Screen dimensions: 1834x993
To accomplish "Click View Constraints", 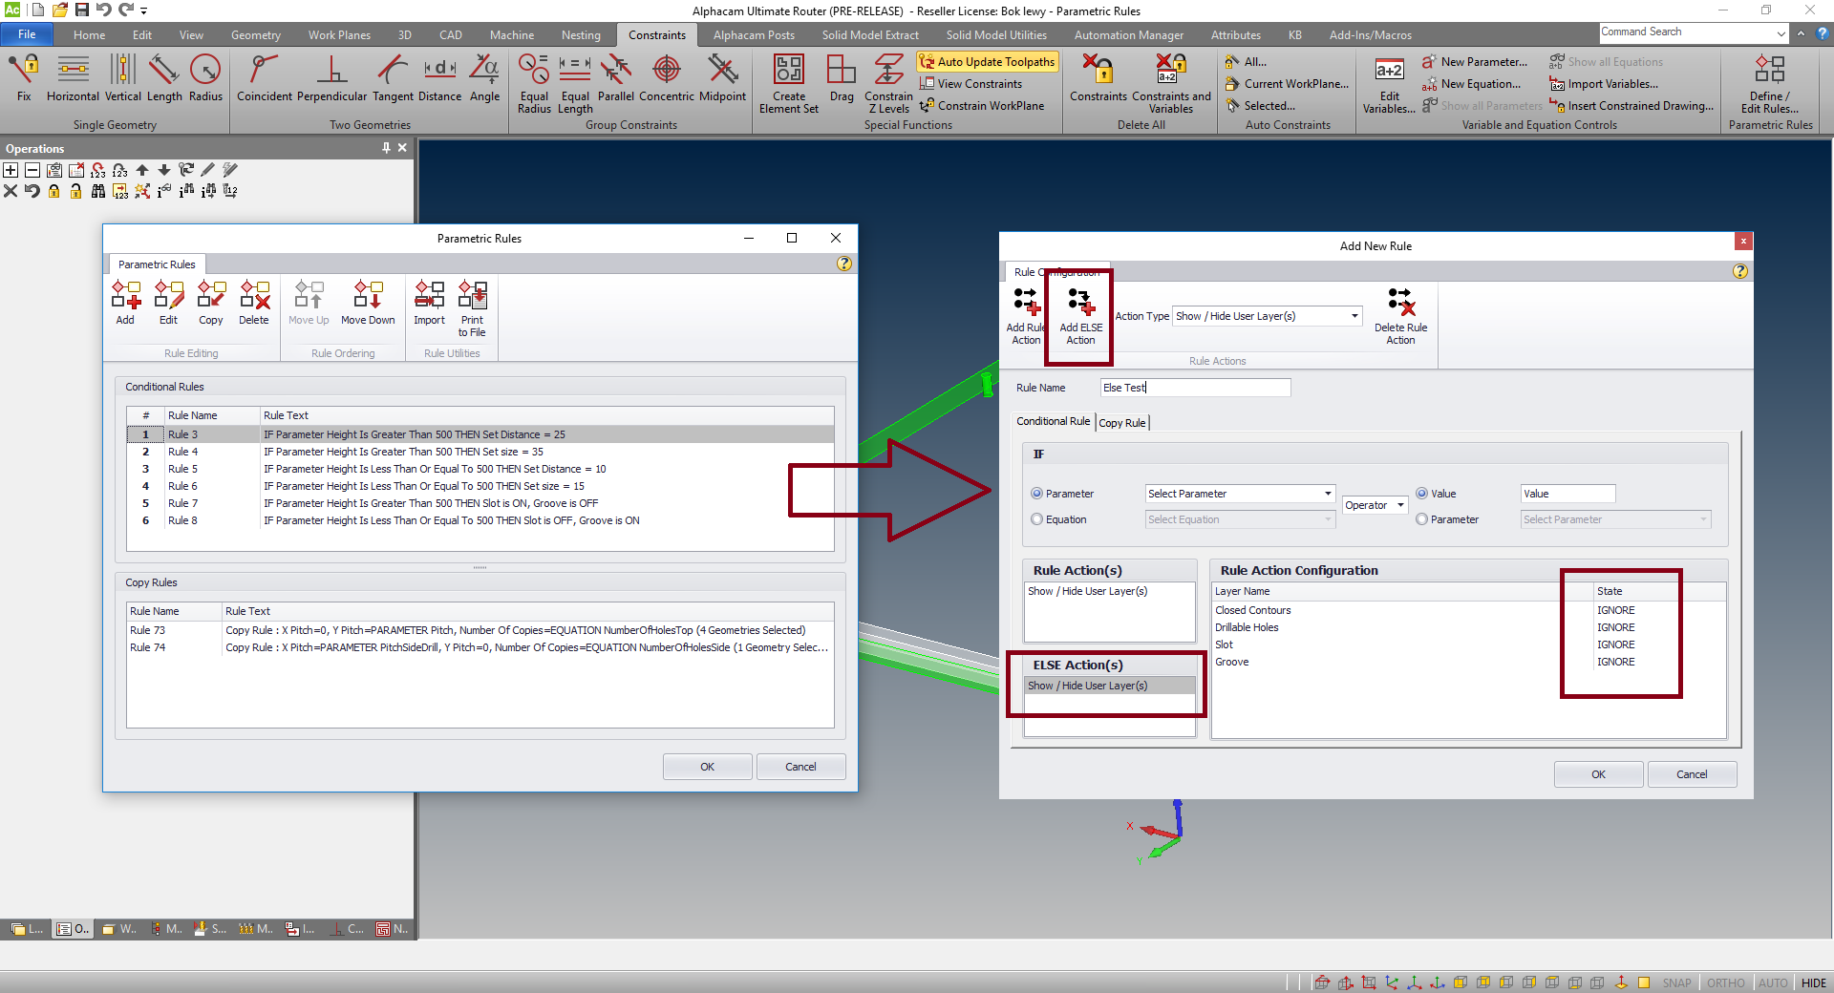I will (970, 84).
